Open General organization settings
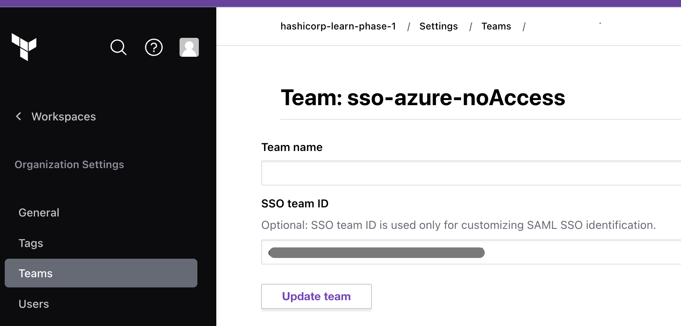The image size is (681, 326). [39, 212]
